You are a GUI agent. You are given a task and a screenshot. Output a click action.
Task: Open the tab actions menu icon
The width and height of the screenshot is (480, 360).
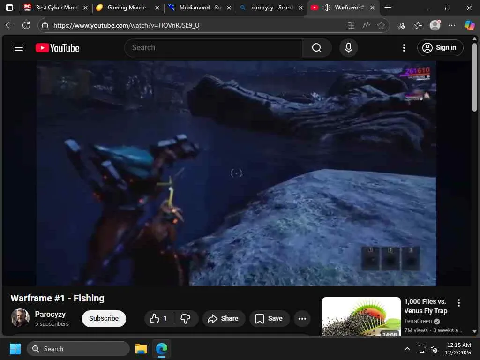[x=9, y=7]
